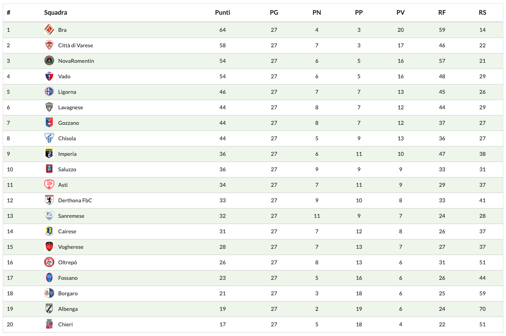This screenshot has height=336, width=506.
Task: Select the NovaRomentin club logo
Action: 49,61
